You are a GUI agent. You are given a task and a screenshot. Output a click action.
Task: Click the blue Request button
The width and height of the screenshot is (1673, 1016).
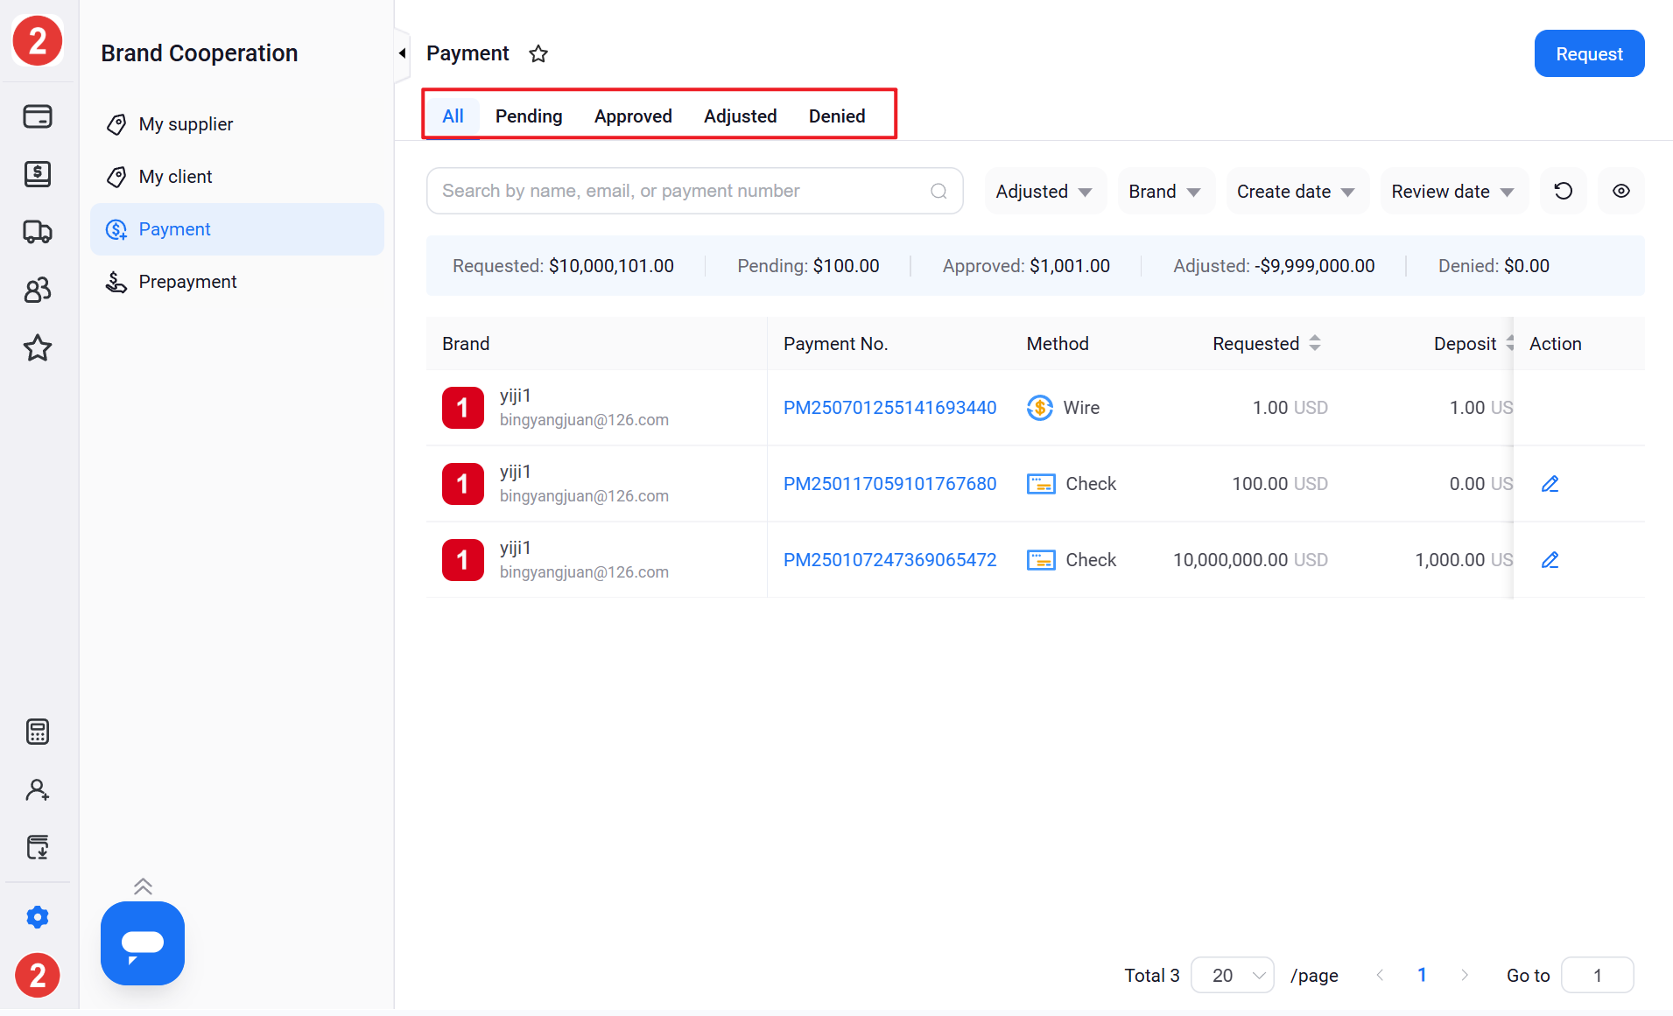click(x=1589, y=53)
